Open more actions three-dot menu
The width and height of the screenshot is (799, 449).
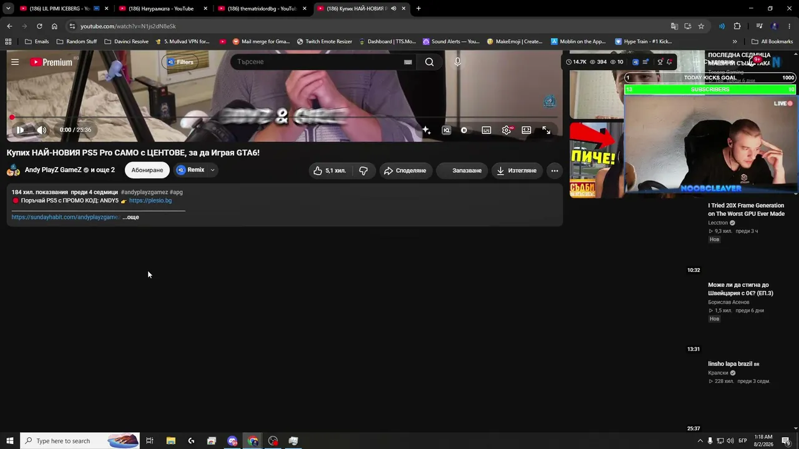coord(554,170)
